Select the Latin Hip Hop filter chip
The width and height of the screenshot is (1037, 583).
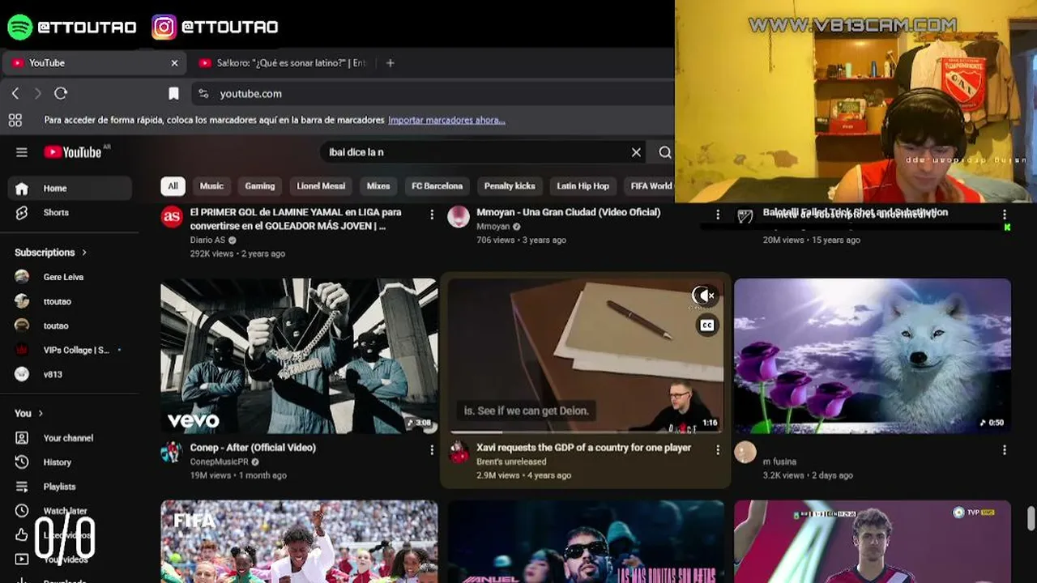(583, 186)
